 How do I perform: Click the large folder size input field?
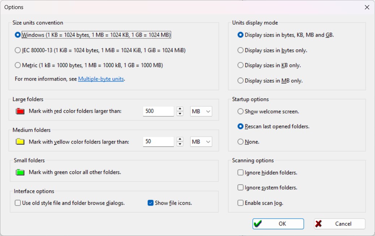tap(158, 111)
